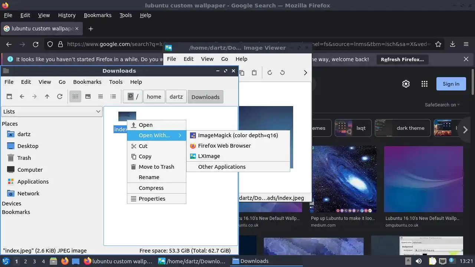Screen dimensions: 475x267
Task: Open with Firefox Web Browser
Action: [x=238, y=146]
